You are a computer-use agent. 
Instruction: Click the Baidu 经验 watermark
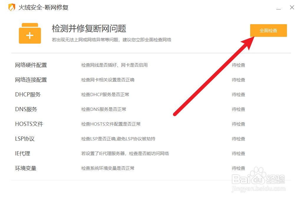(258, 180)
